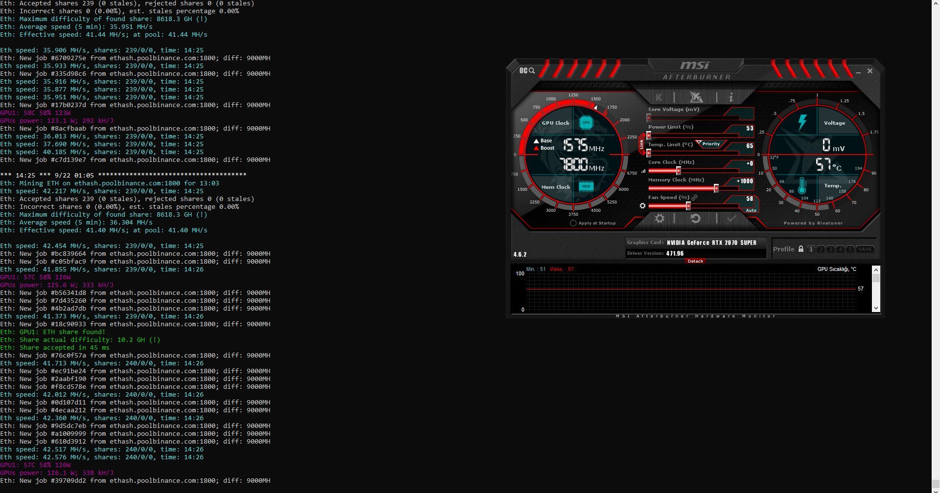Click the Power Limit value 53
940x493 pixels.
click(x=750, y=129)
